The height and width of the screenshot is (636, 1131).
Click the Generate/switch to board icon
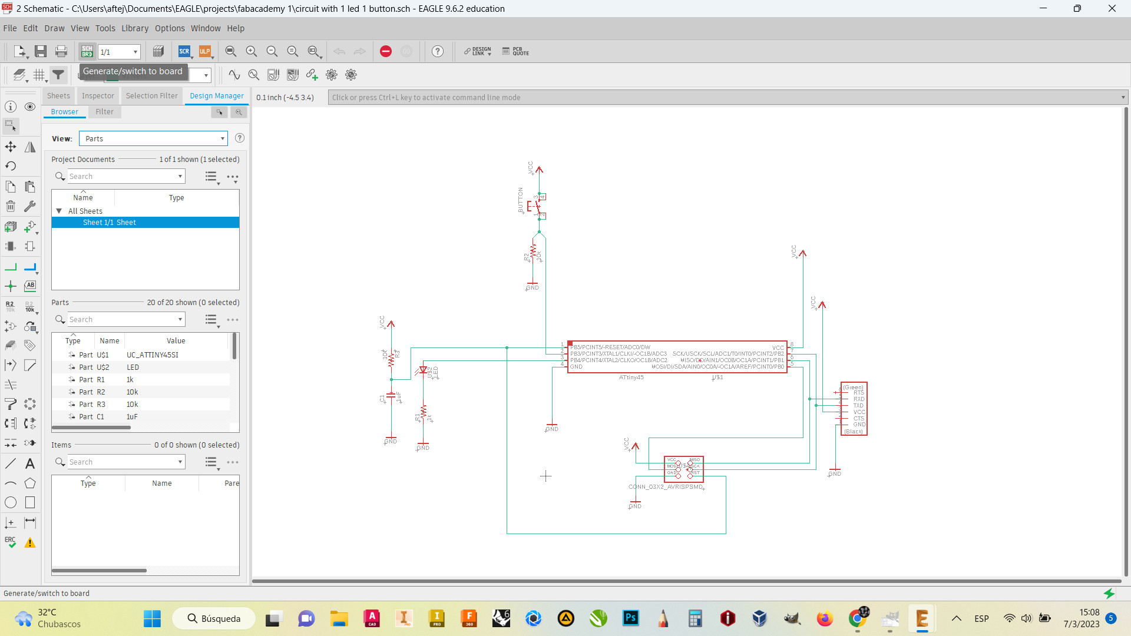coord(87,52)
